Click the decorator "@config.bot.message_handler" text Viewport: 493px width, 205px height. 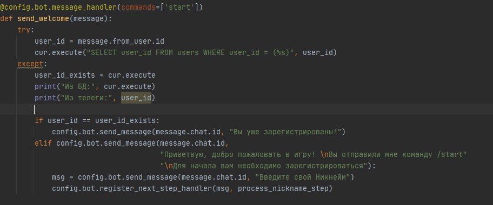pos(58,7)
